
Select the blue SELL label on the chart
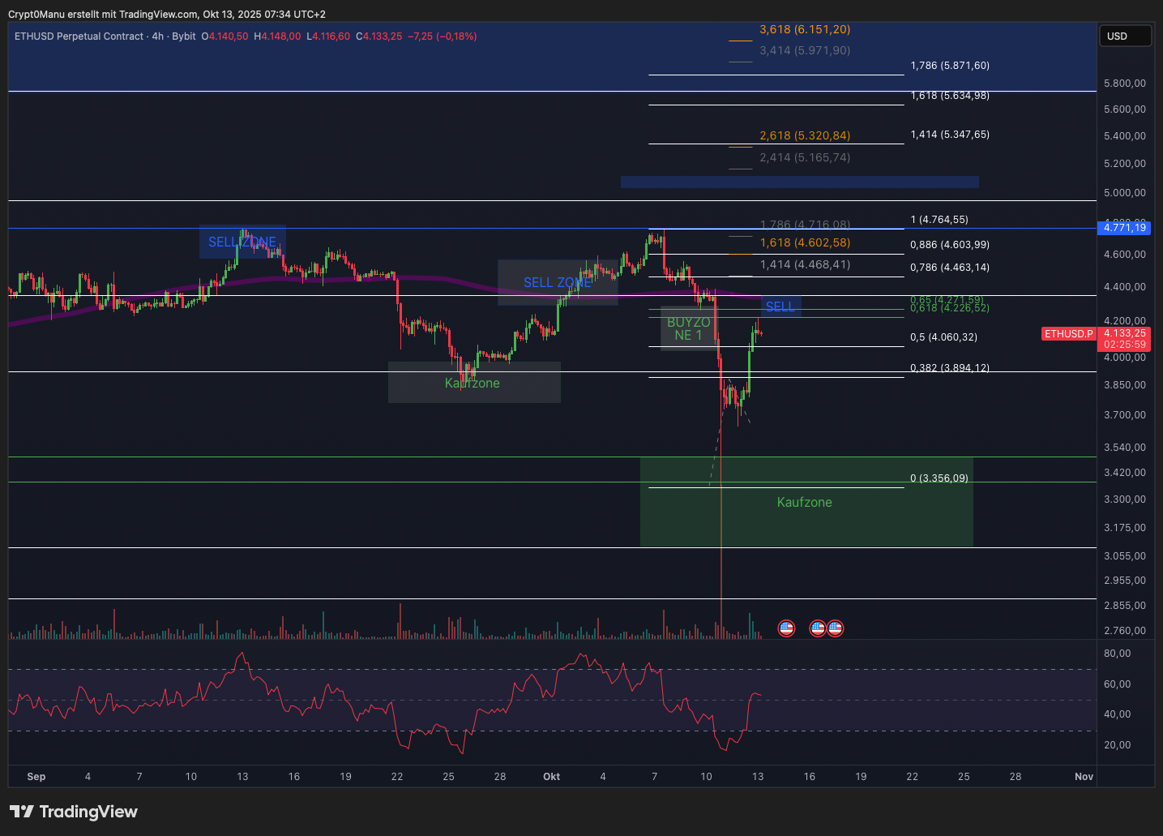point(780,307)
